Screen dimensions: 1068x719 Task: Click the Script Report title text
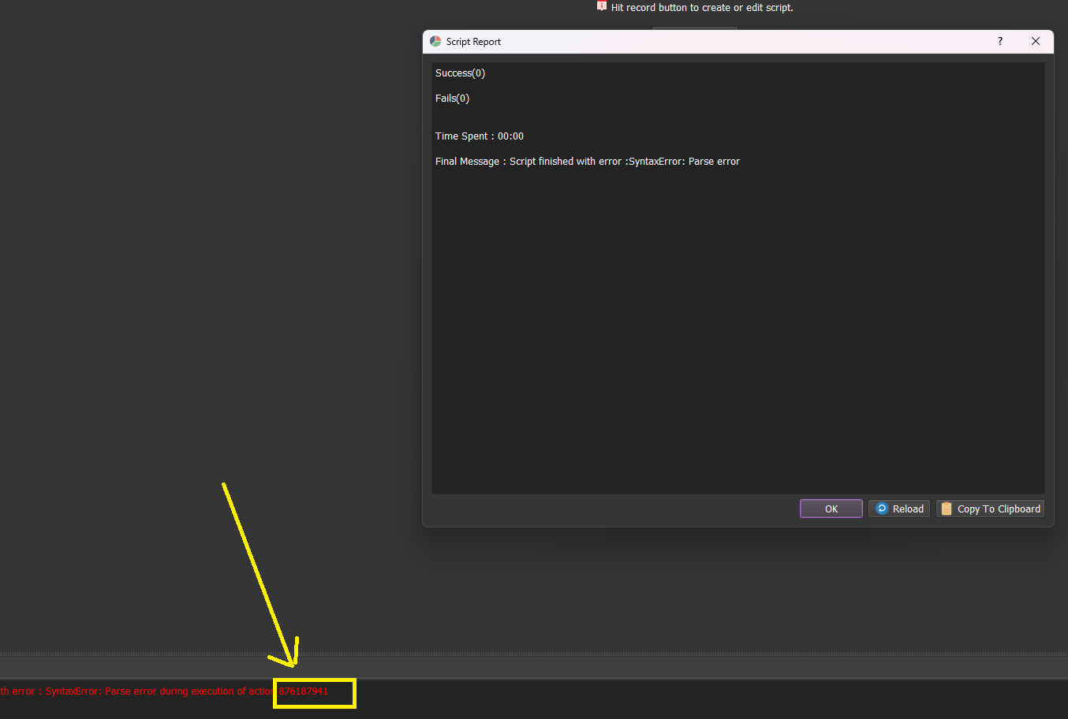coord(473,42)
